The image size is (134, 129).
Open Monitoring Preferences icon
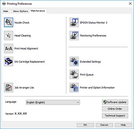click(74, 36)
